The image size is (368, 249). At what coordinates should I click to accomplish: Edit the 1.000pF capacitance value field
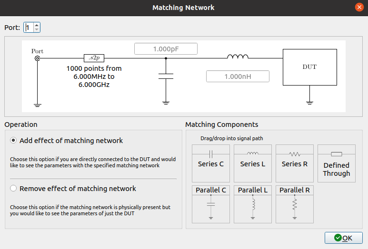tap(166, 49)
